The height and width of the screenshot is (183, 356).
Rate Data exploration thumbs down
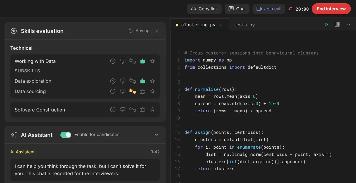point(123,81)
